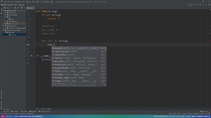Click the Project vertical side tab
Viewport: 211px width, 118px height.
[x=1, y=11]
